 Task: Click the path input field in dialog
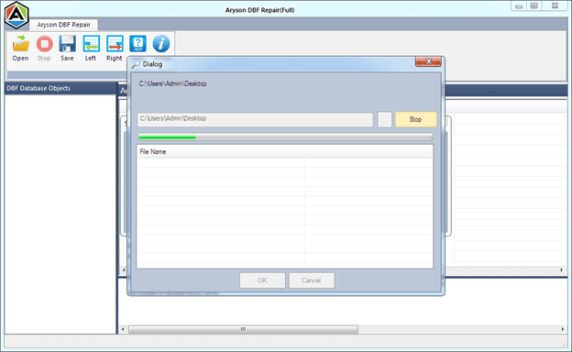[x=255, y=120]
